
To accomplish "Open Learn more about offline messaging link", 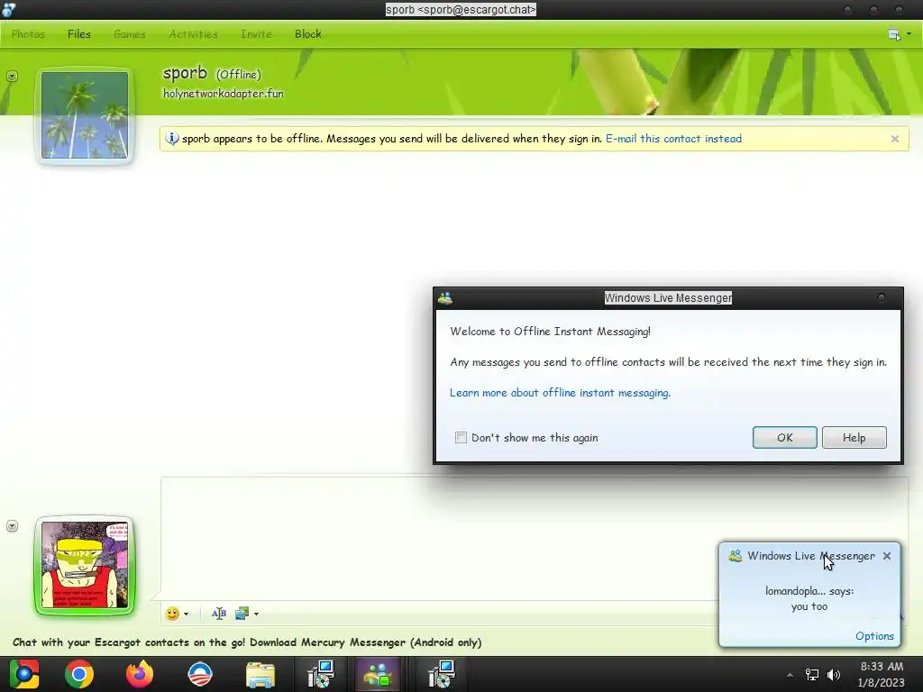I will tap(560, 393).
